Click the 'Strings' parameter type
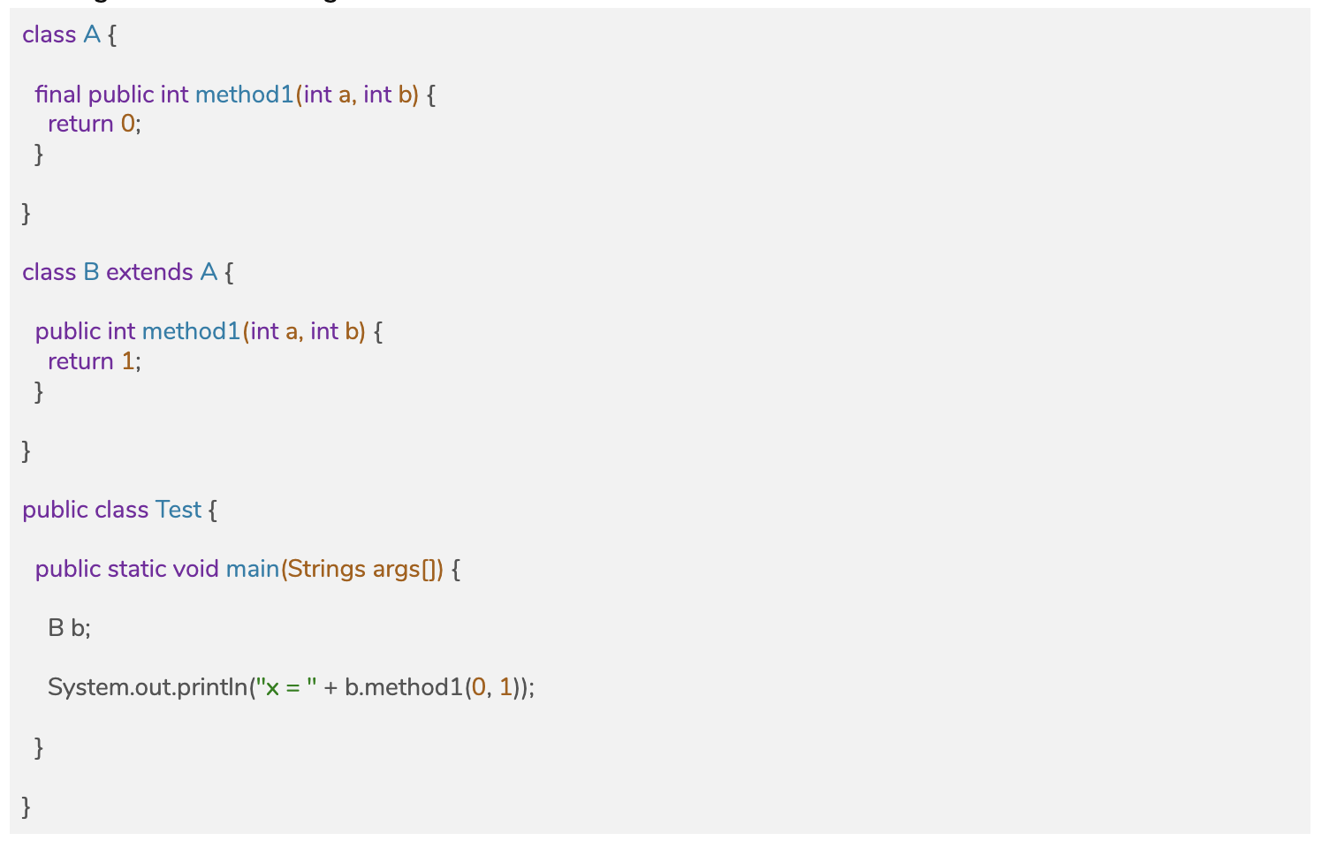The height and width of the screenshot is (848, 1329). point(326,569)
